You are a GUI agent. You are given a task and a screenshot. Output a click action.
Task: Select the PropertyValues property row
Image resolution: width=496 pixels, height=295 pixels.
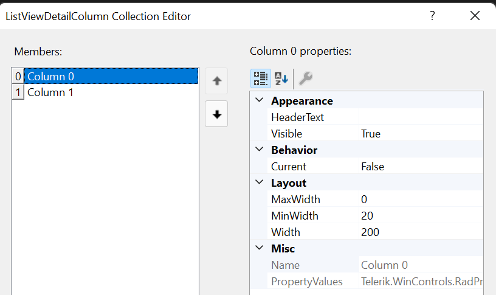[307, 282]
